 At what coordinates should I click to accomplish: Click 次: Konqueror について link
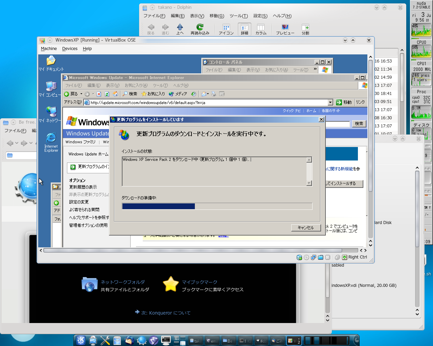pos(166,313)
